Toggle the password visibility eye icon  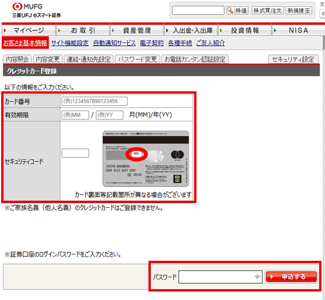point(257,277)
